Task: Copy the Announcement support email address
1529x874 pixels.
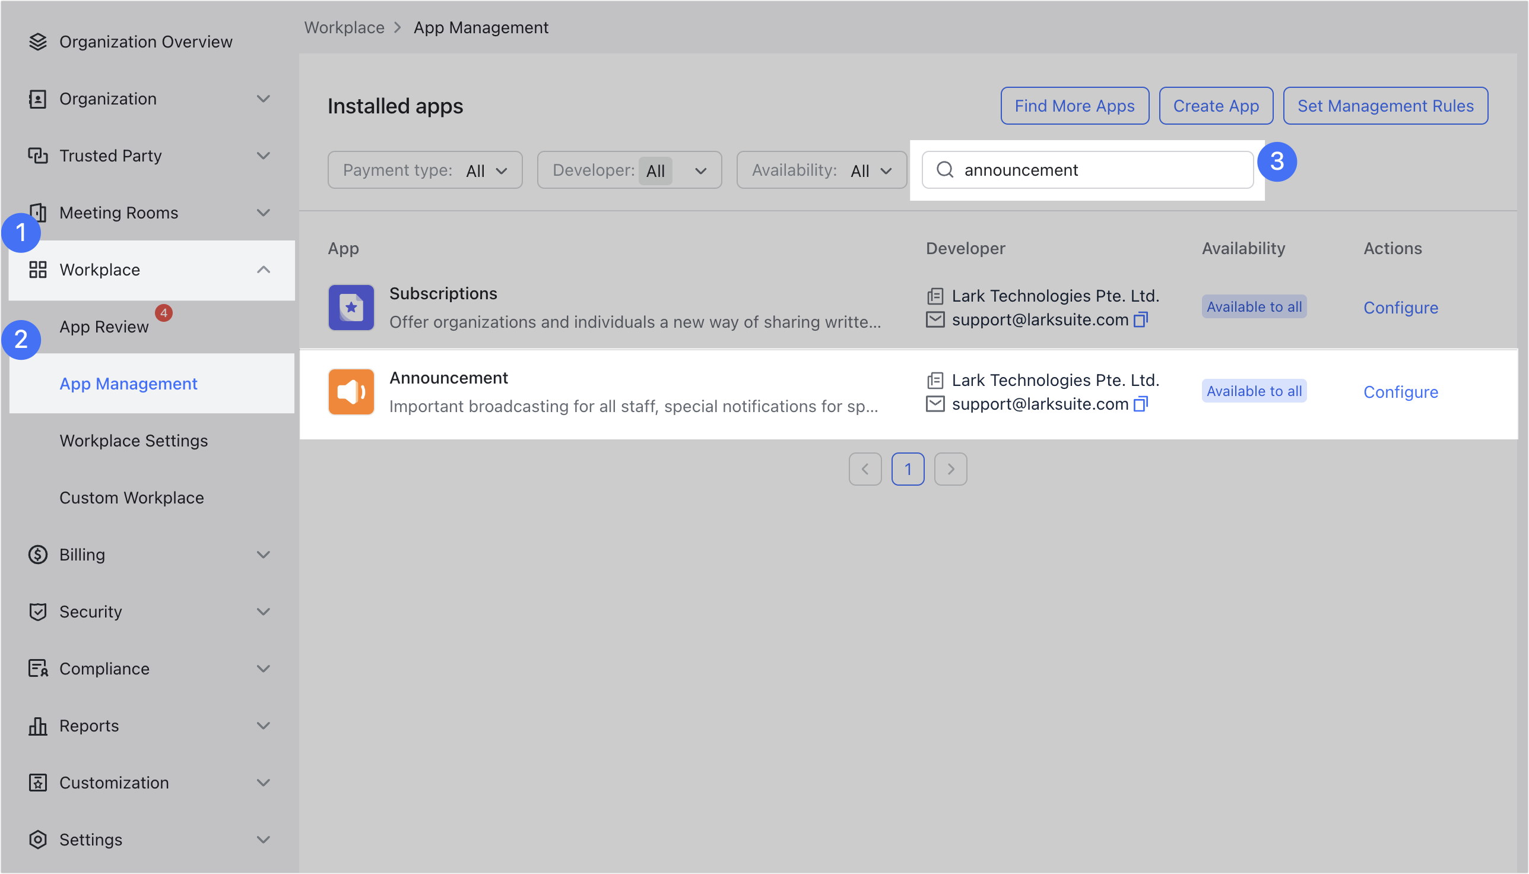Action: pos(1140,404)
